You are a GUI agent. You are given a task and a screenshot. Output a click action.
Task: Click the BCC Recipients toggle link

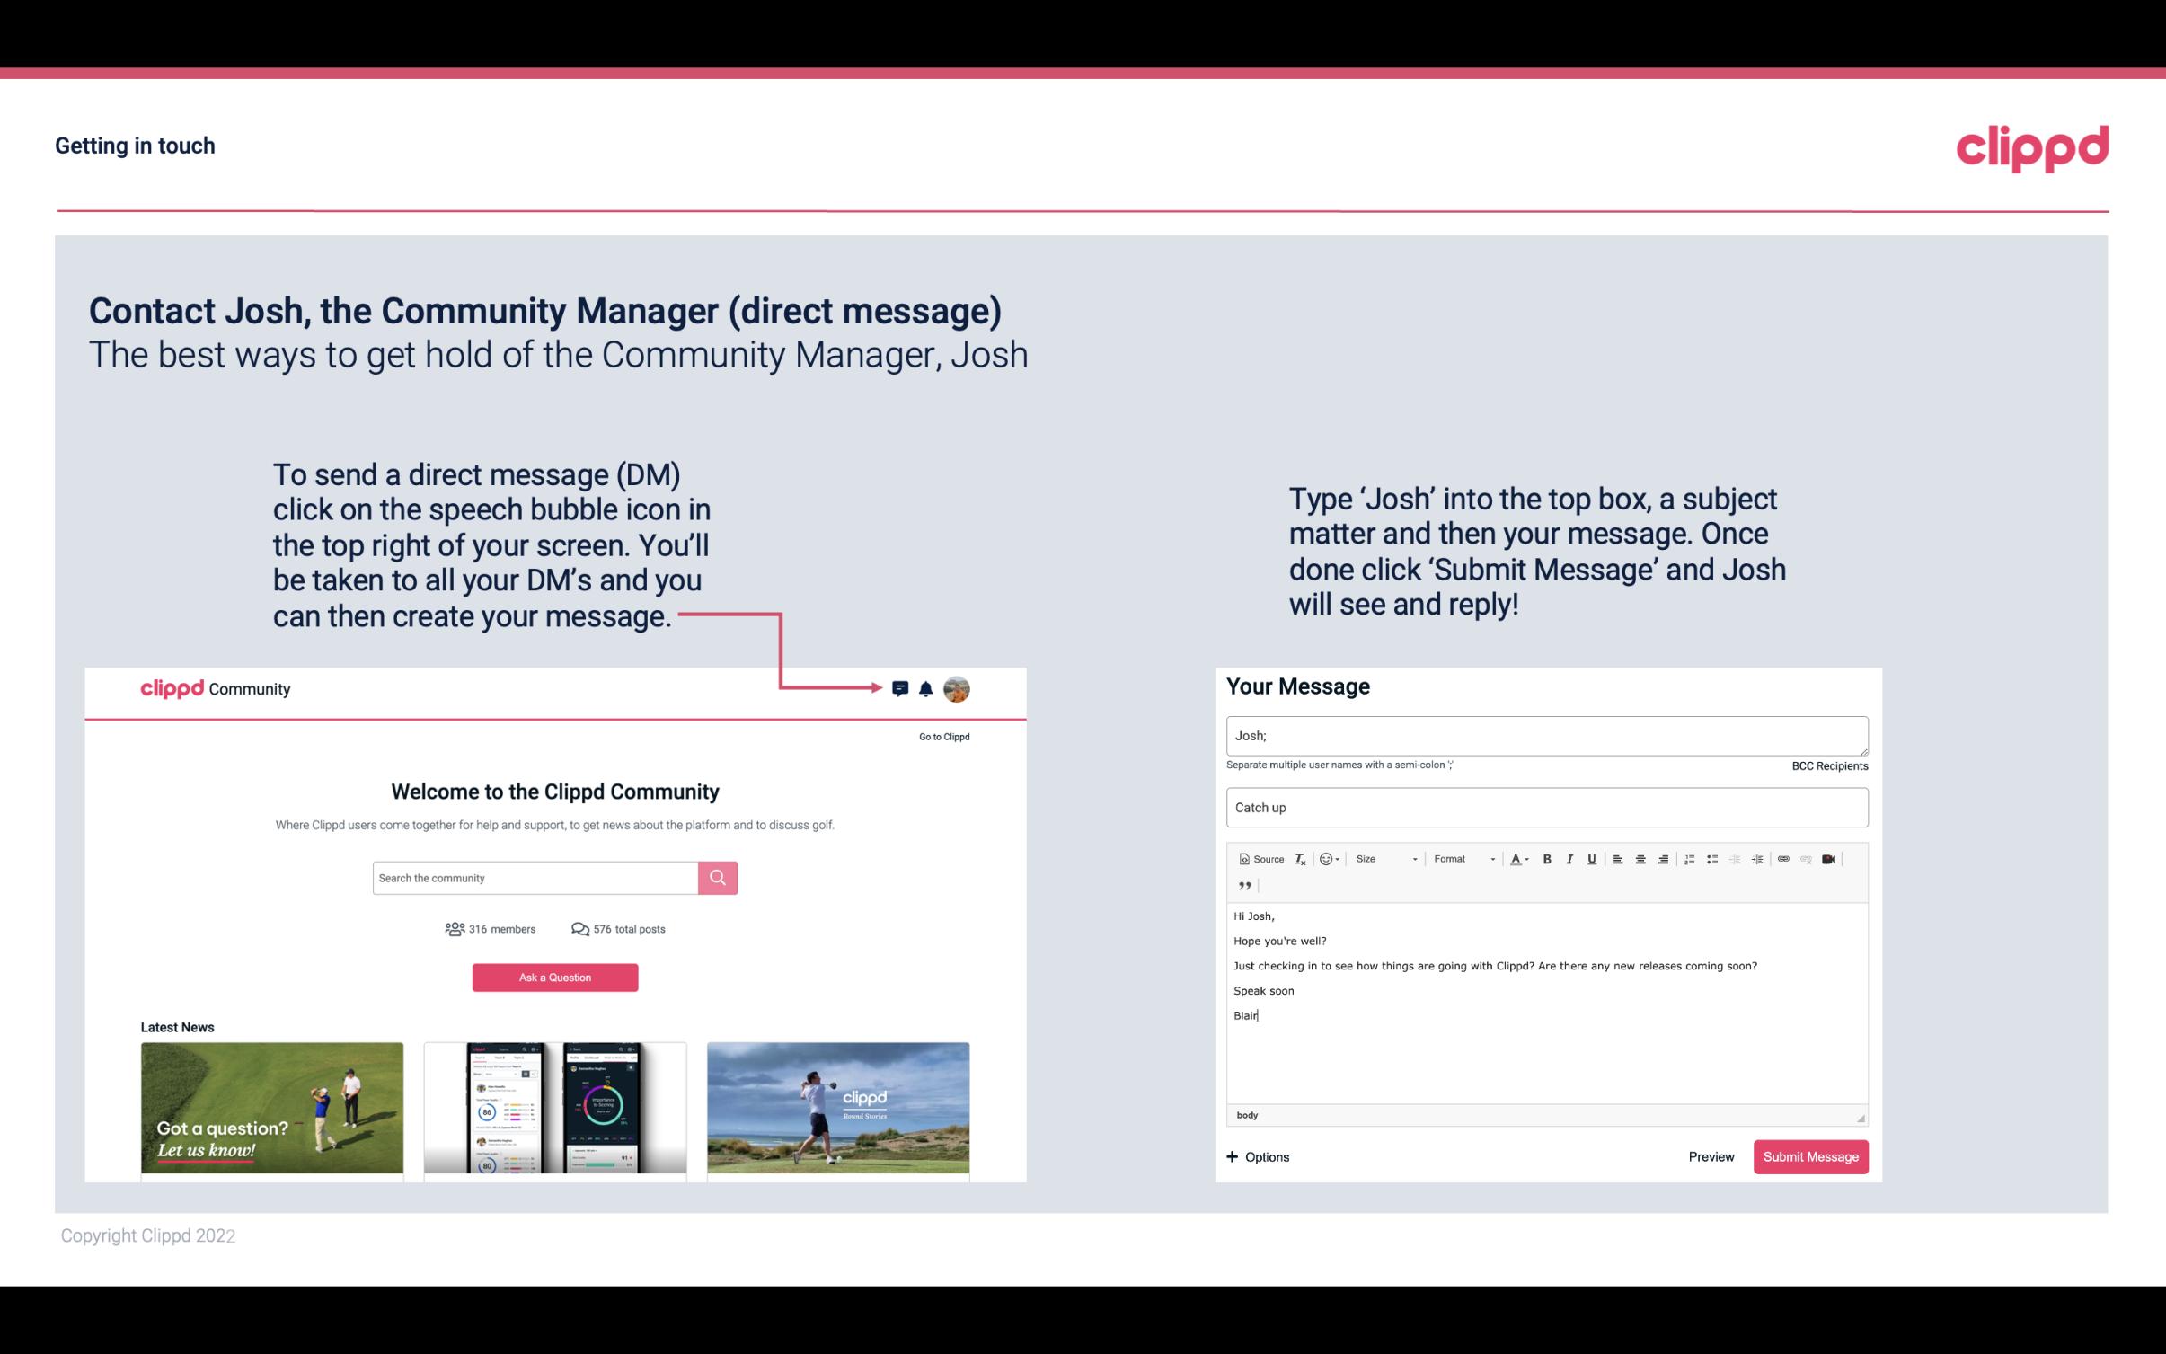[1827, 765]
